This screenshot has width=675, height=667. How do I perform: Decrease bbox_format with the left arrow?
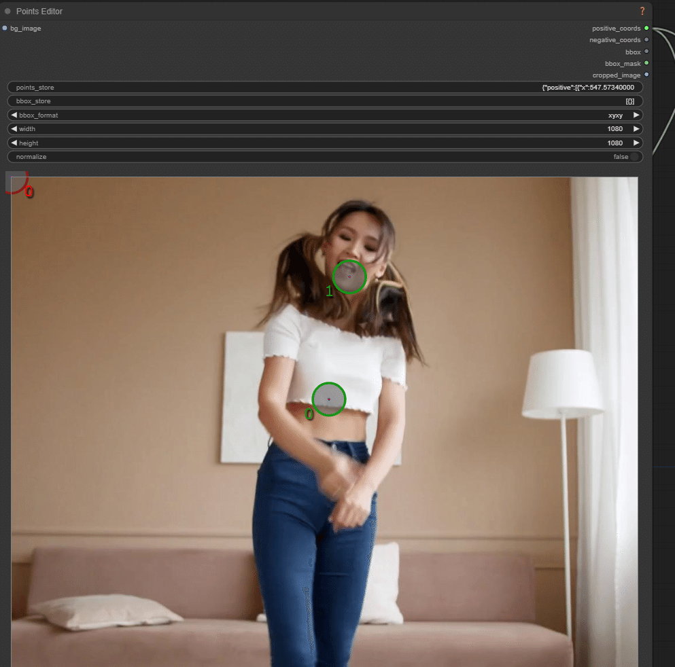pyautogui.click(x=14, y=115)
